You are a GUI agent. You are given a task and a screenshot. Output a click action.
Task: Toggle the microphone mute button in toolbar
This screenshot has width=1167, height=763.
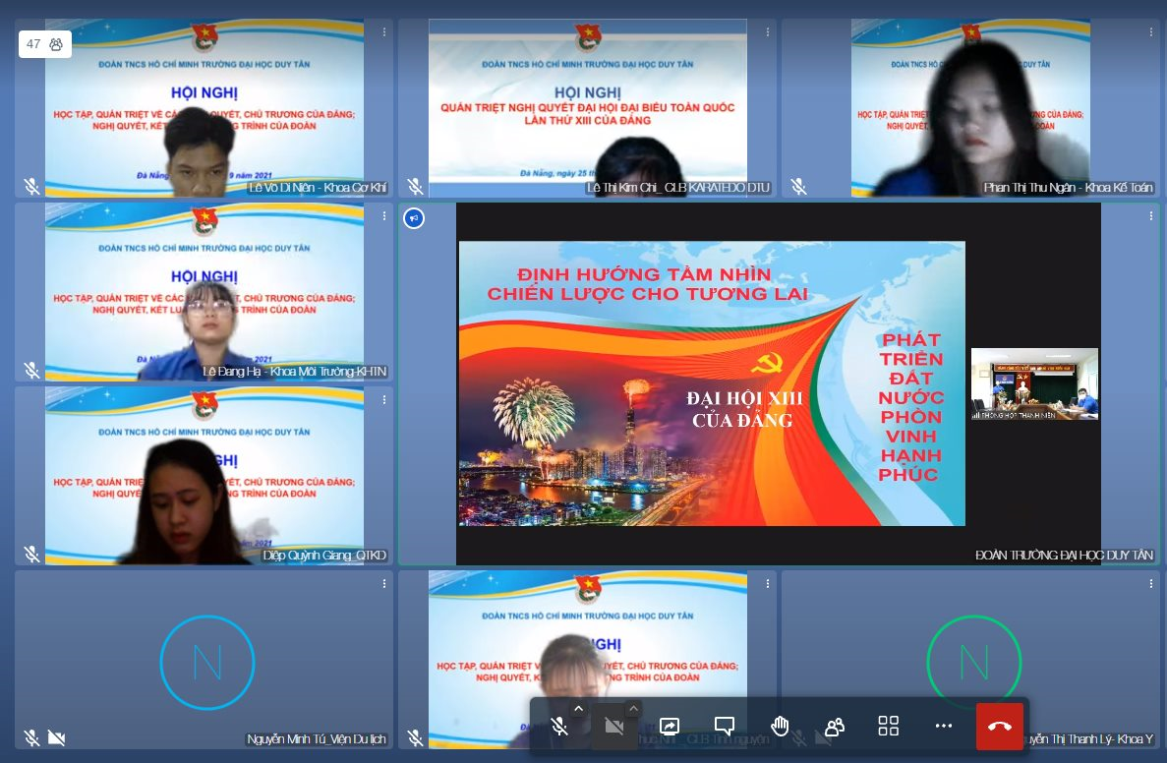click(558, 726)
